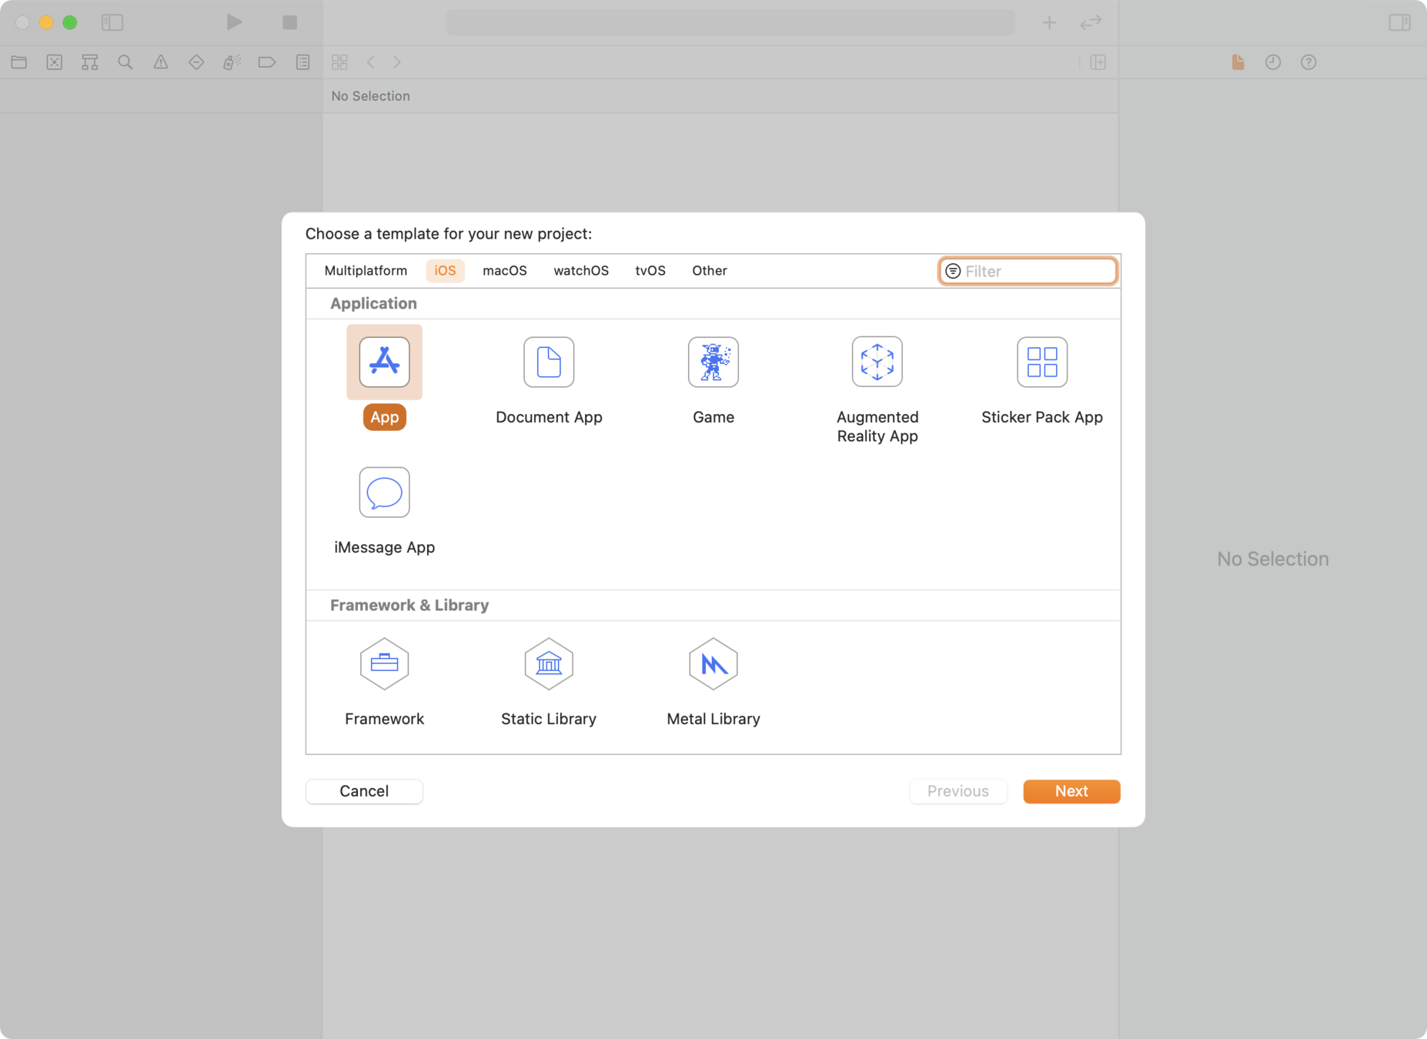Switch to the Multiplatform tab
Image resolution: width=1427 pixels, height=1039 pixels.
tap(366, 271)
